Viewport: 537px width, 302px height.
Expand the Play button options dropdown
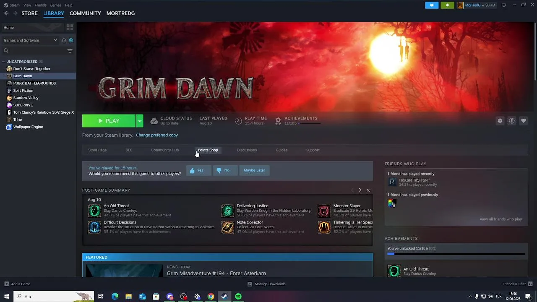tap(139, 121)
